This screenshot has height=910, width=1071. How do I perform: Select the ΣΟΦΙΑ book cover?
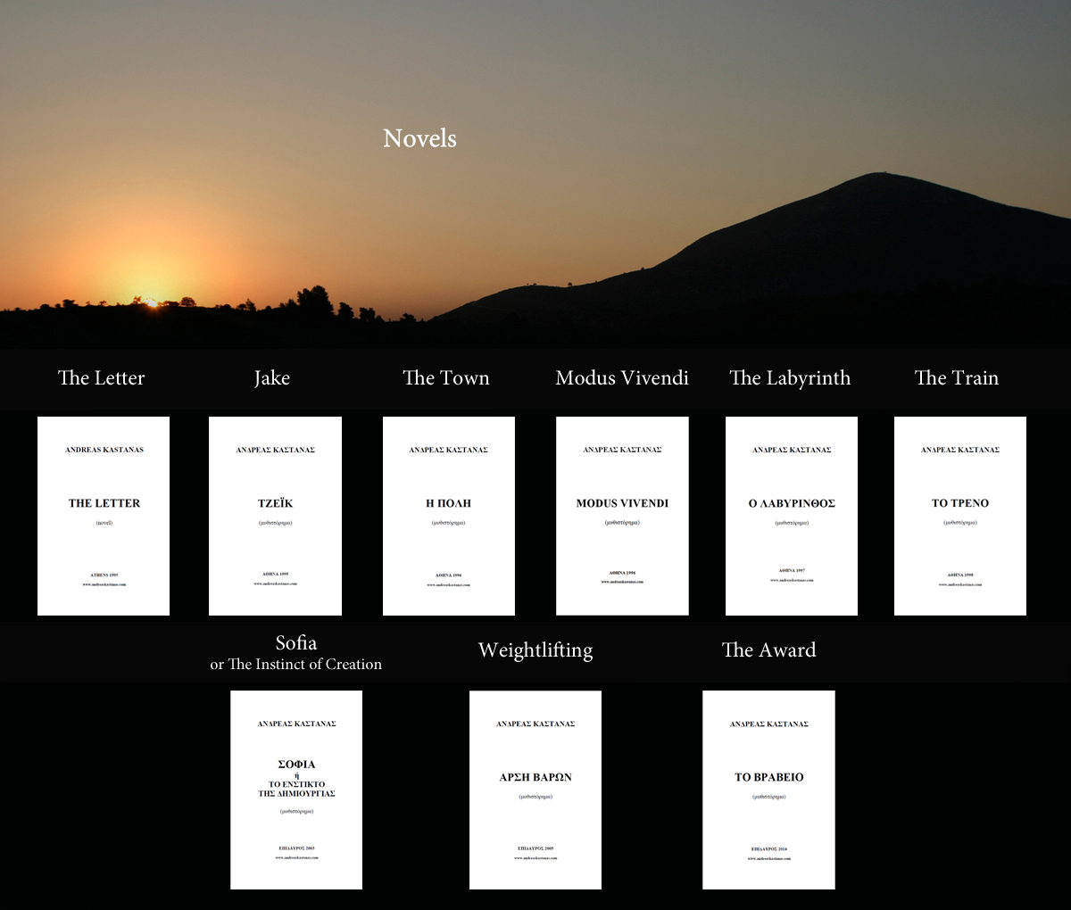296,790
